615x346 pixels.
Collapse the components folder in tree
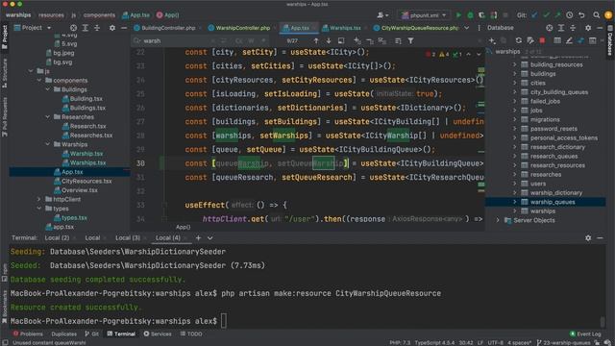[x=39, y=81]
